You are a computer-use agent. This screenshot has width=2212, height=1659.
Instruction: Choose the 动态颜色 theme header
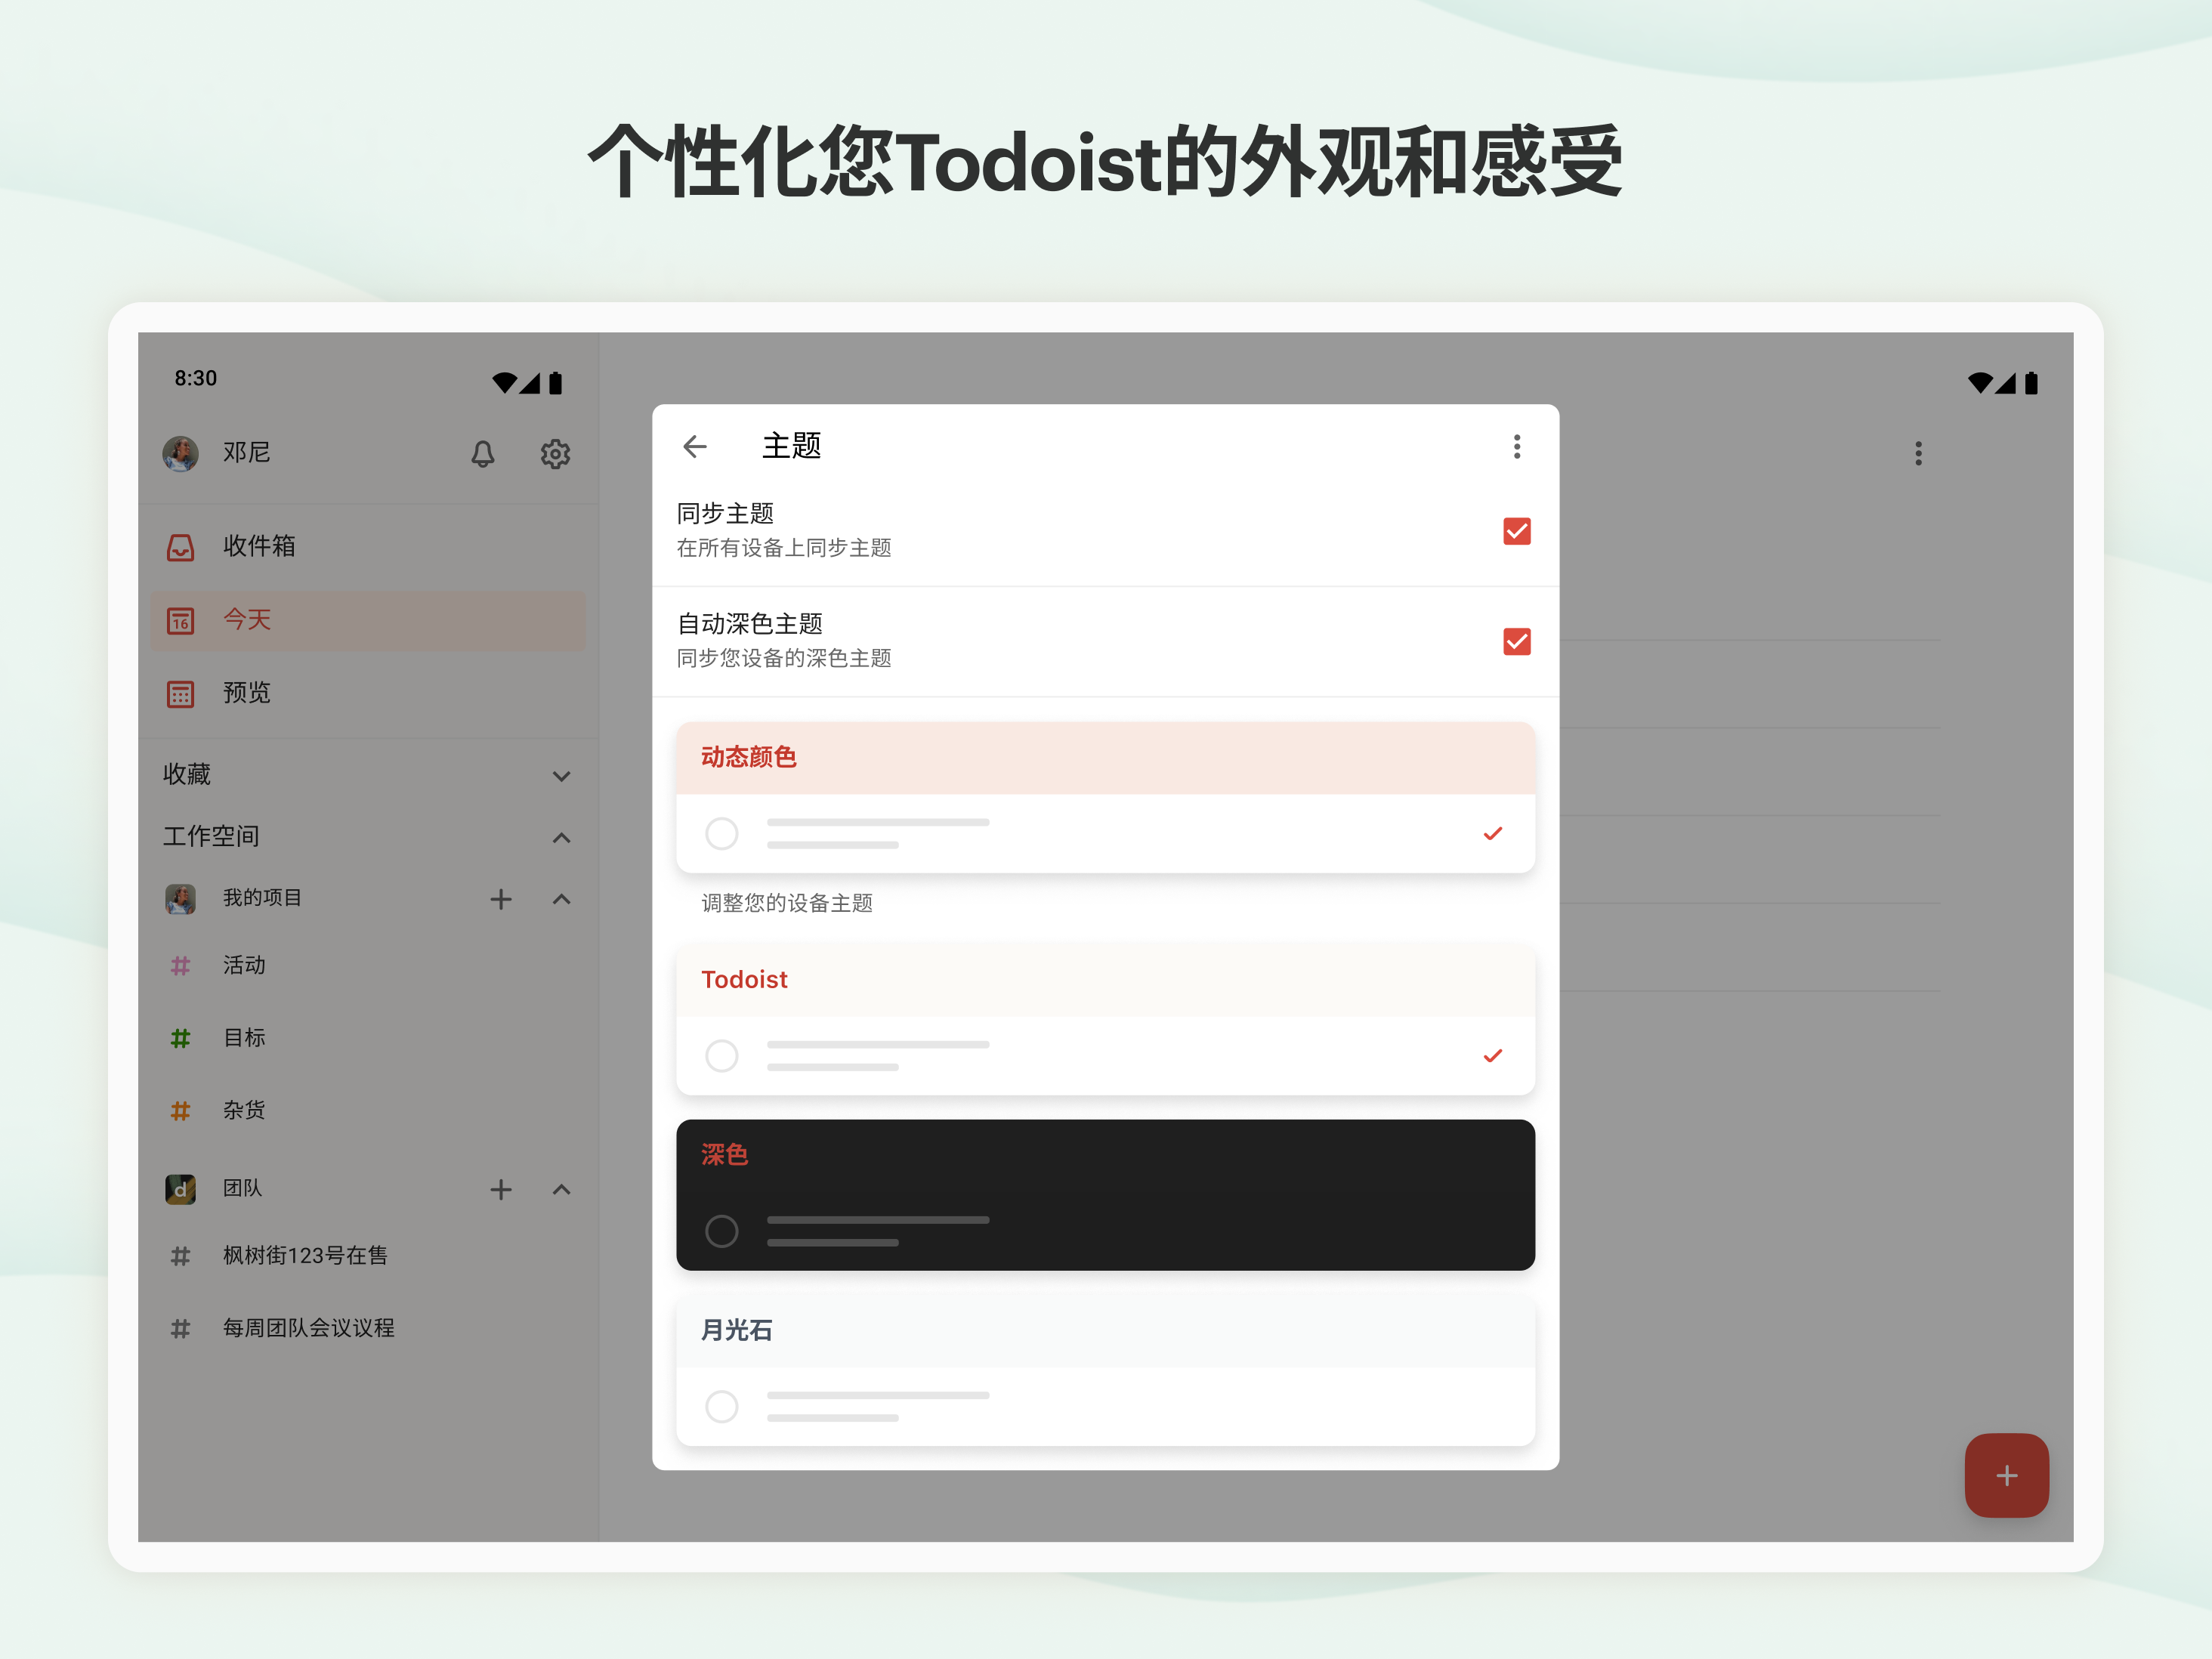pos(1105,758)
